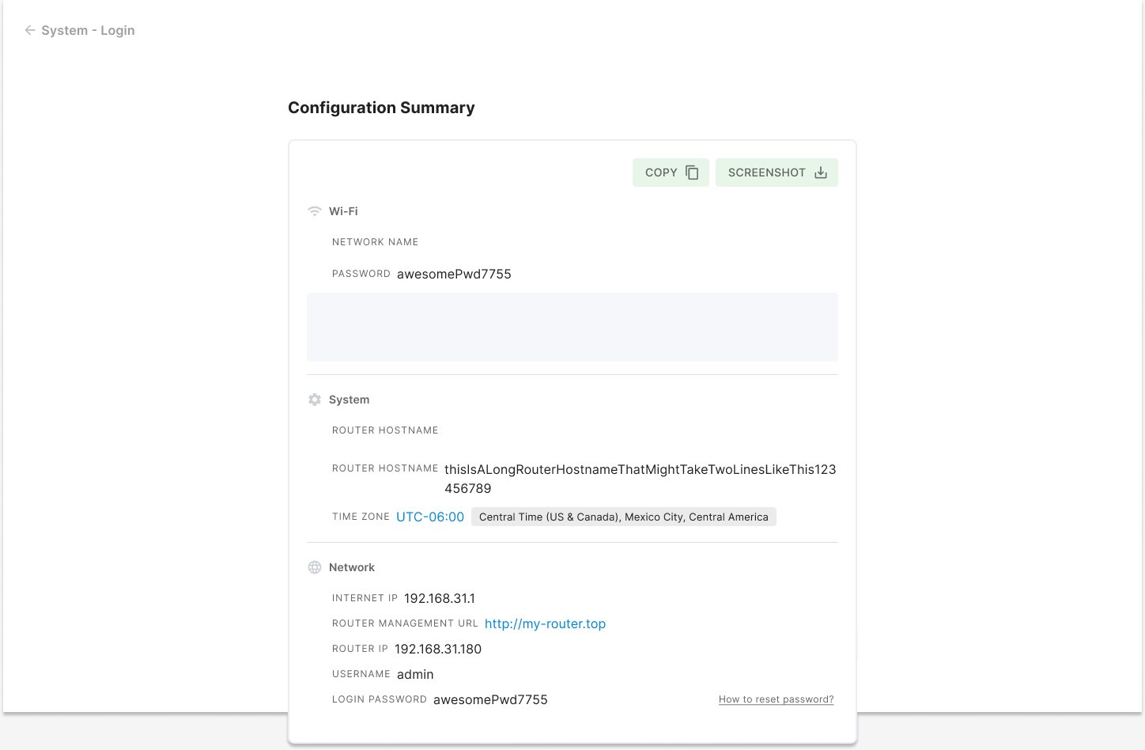Click the Wi-Fi password awesomePwd7755

coord(454,274)
